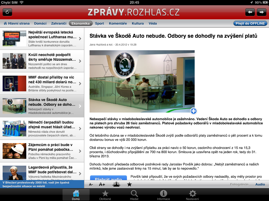Tap the location arrow in the status bar
Image resolution: width=269 pixels, height=201 pixels.
coord(251,2)
